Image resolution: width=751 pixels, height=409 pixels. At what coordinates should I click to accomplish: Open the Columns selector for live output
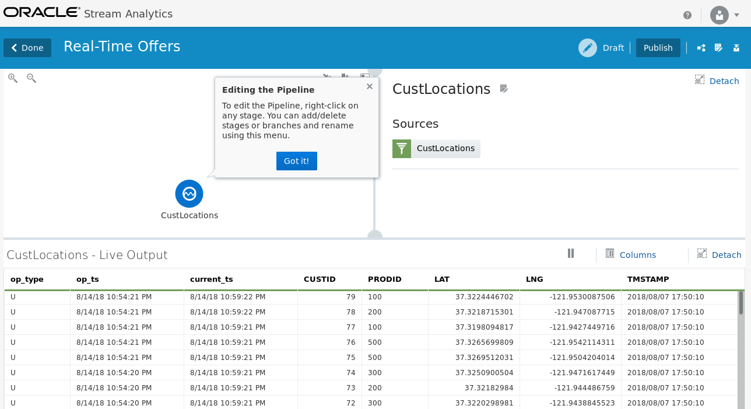631,254
